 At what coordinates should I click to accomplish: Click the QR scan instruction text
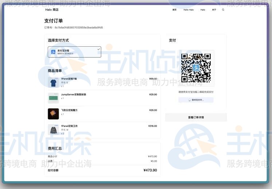(x=196, y=92)
